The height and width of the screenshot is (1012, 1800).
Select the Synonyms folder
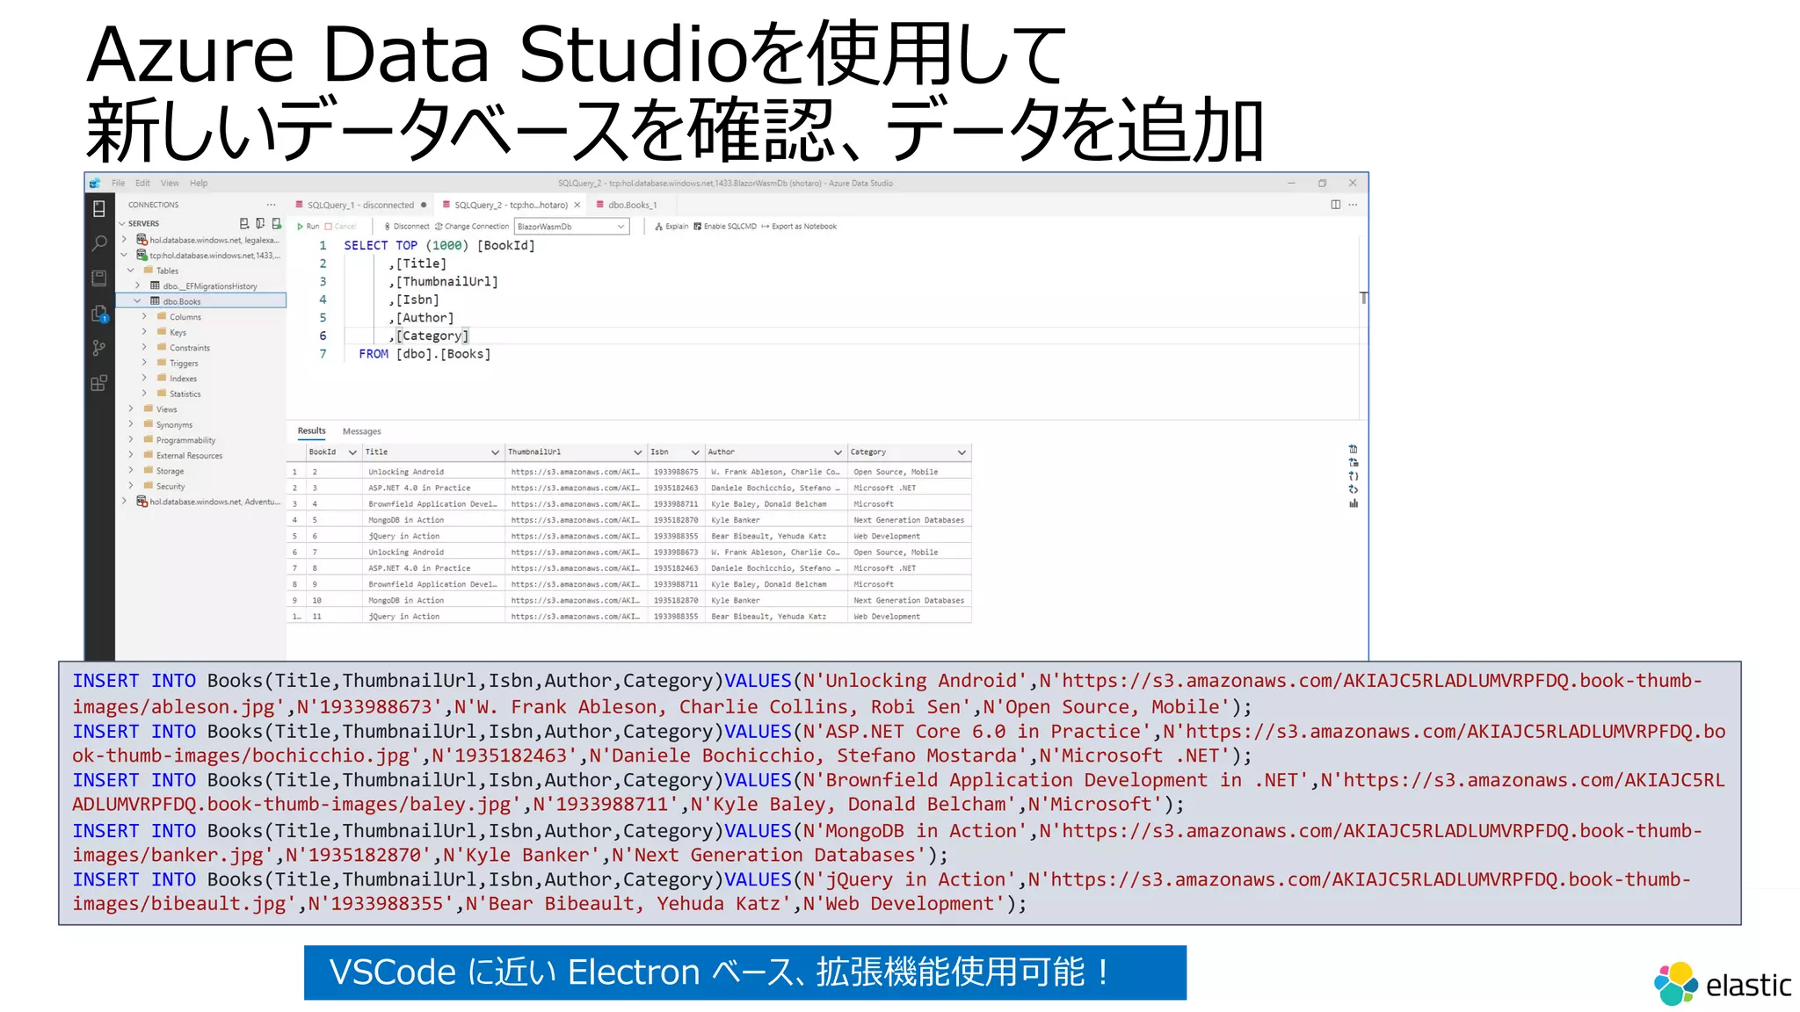[x=174, y=424]
